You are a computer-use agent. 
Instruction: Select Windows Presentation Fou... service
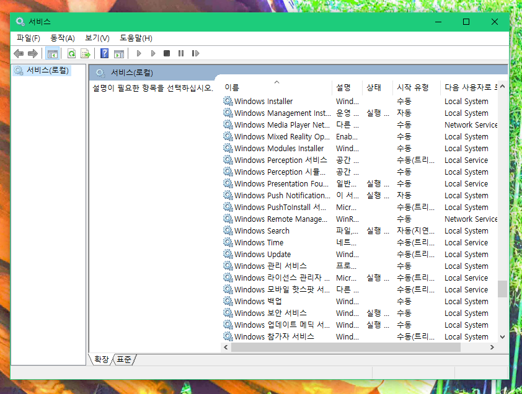[x=360, y=184]
